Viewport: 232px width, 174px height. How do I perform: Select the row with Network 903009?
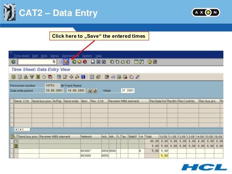click(12, 156)
